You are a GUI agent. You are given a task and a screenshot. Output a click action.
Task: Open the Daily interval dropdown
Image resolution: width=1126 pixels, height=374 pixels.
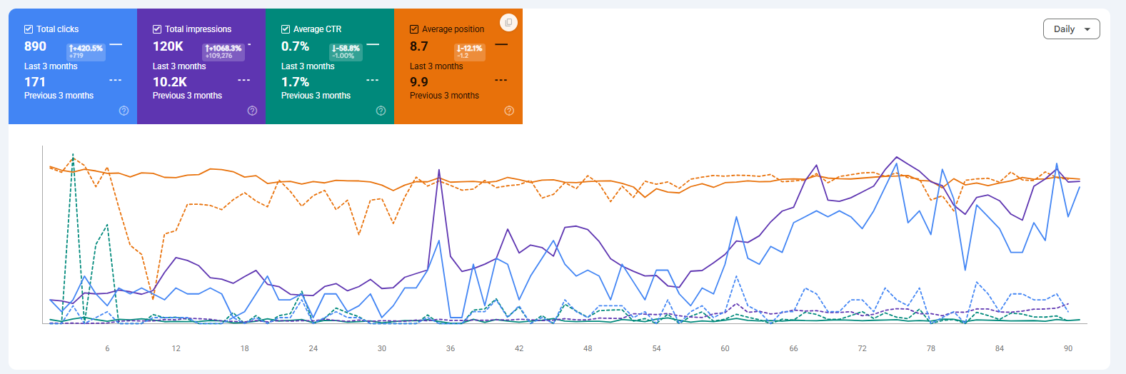coord(1071,29)
